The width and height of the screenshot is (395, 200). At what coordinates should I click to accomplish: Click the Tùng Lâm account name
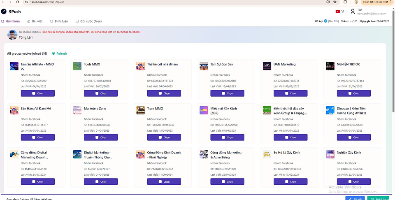(x=26, y=37)
